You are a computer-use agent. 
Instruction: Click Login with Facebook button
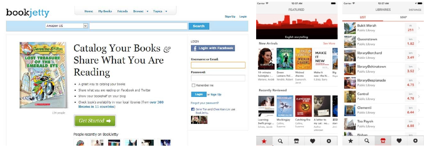pos(213,48)
